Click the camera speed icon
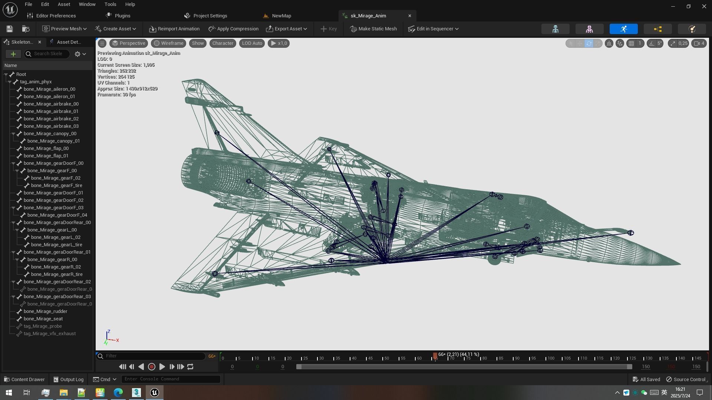Screen dimensions: 712x400 click(699, 43)
